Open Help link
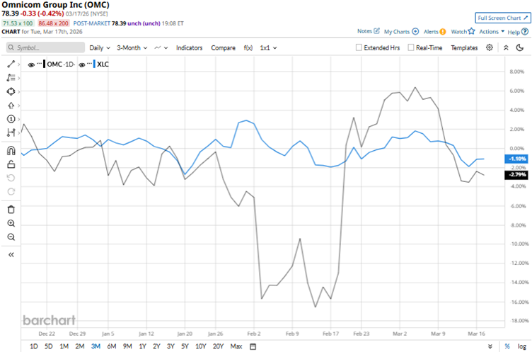Viewport: 532px width, 352px height. pos(518,32)
